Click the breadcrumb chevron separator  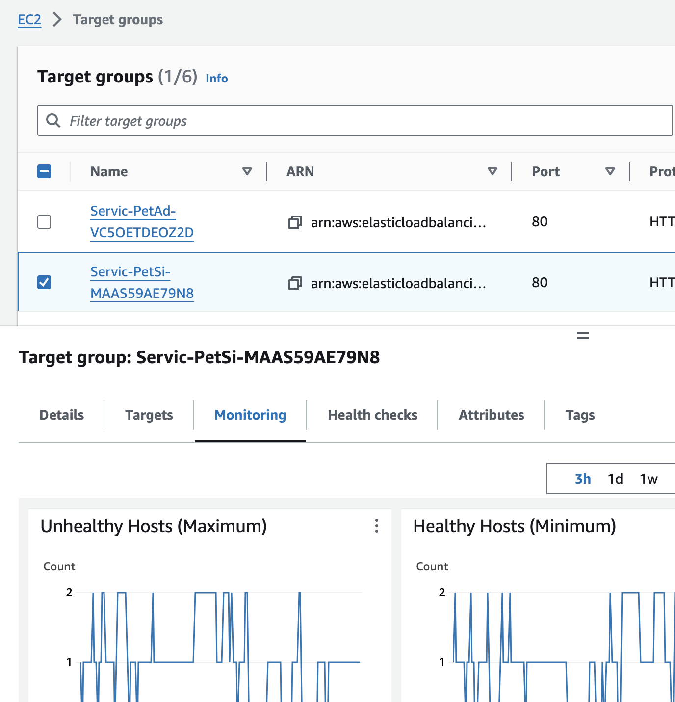pyautogui.click(x=57, y=20)
